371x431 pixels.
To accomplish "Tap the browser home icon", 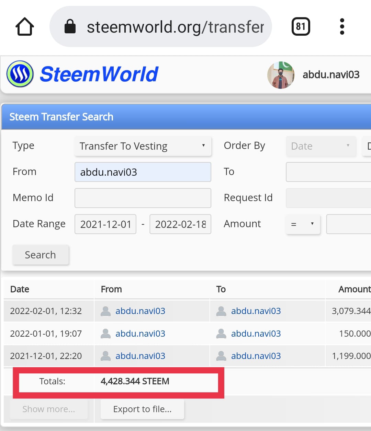I will (25, 26).
